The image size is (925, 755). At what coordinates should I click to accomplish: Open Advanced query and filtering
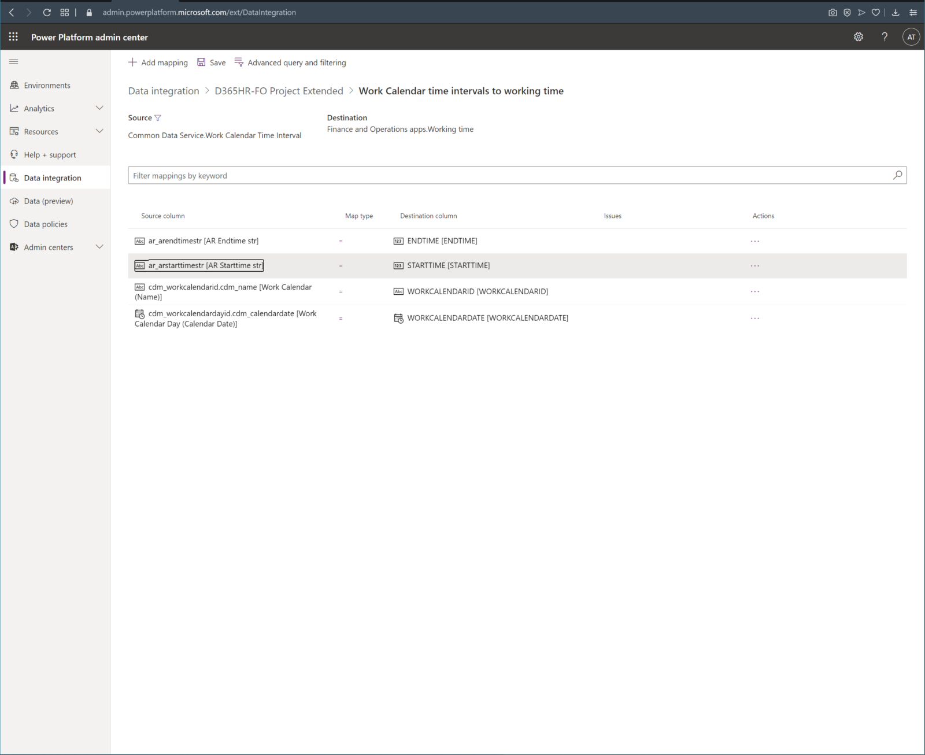click(x=290, y=62)
